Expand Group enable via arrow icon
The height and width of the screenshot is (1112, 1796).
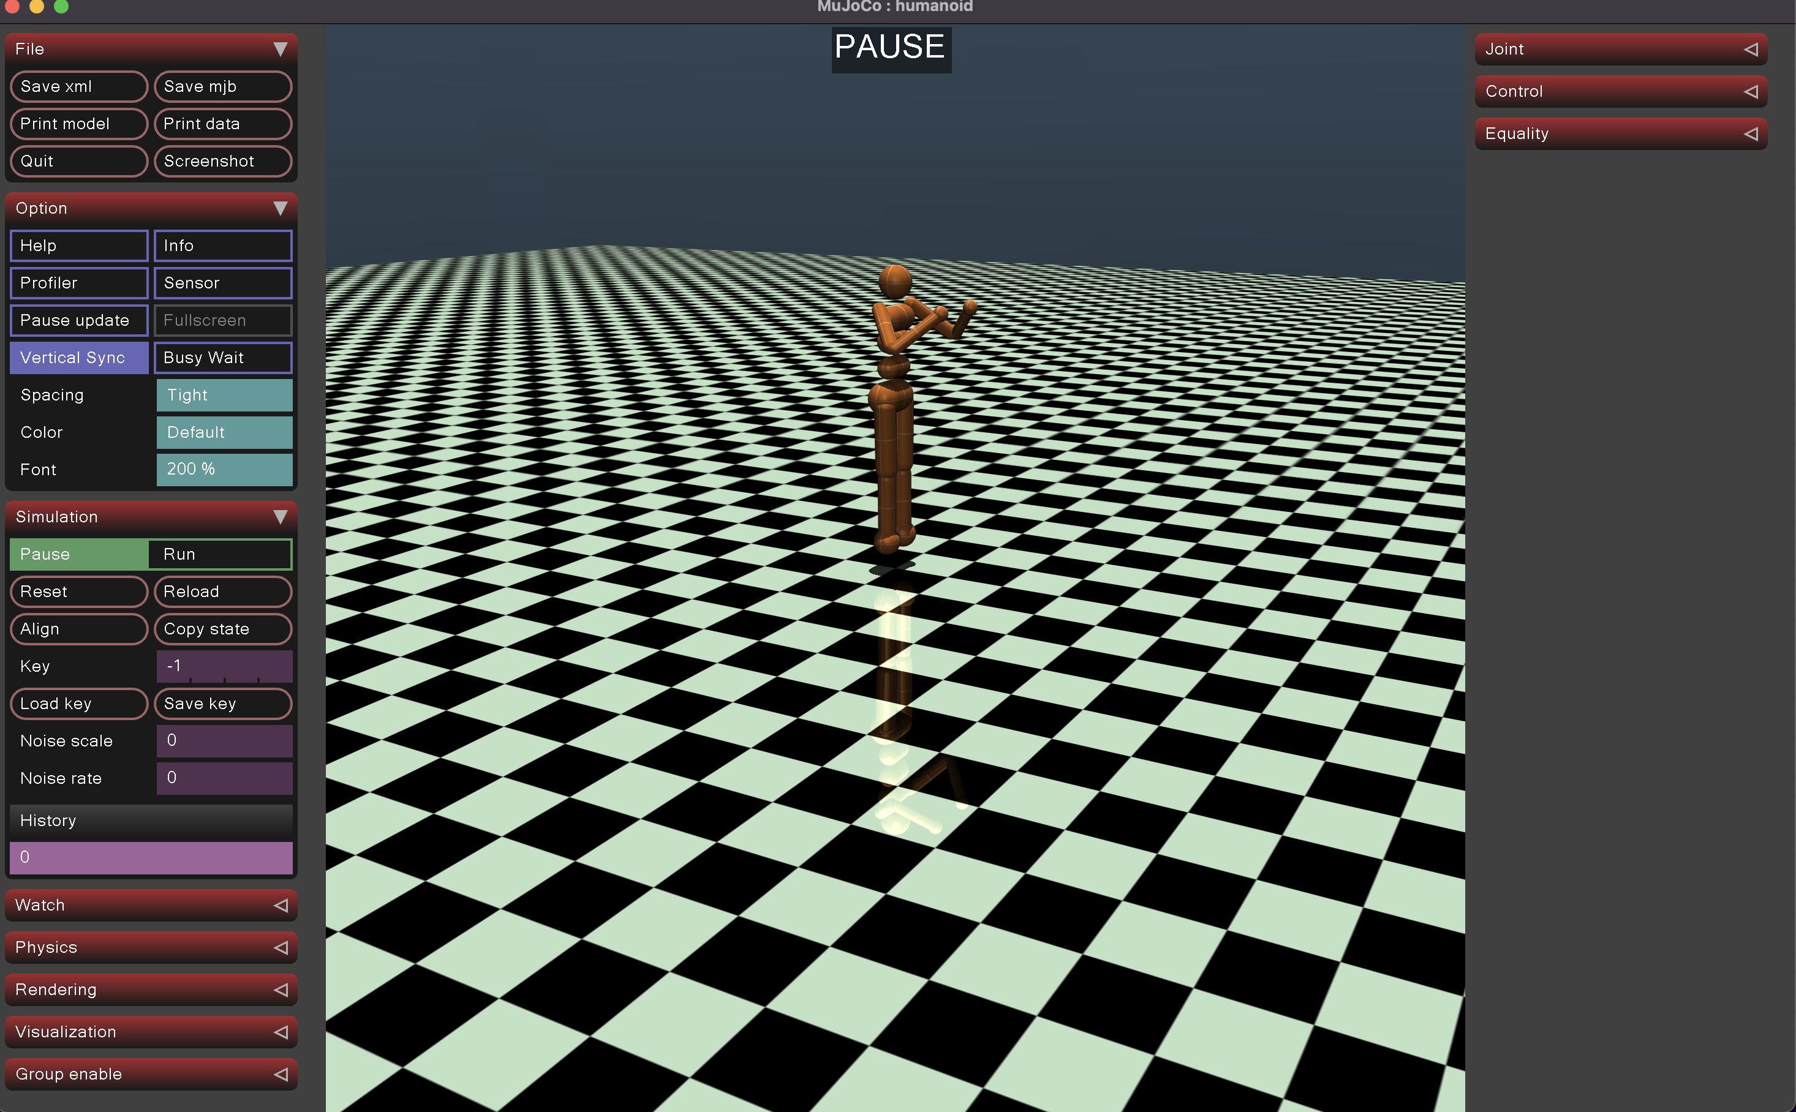281,1074
